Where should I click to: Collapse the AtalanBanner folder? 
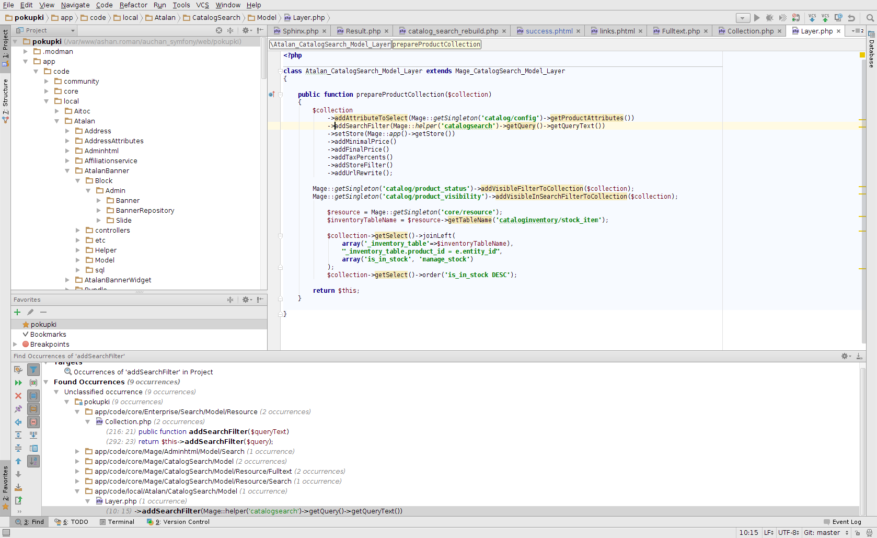(x=67, y=171)
